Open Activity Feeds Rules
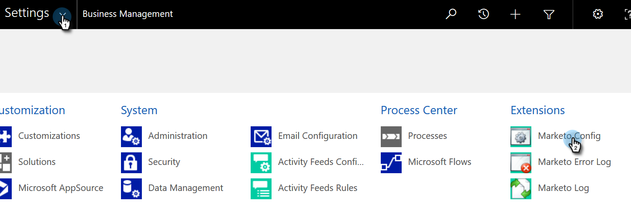This screenshot has width=631, height=204. 317,188
